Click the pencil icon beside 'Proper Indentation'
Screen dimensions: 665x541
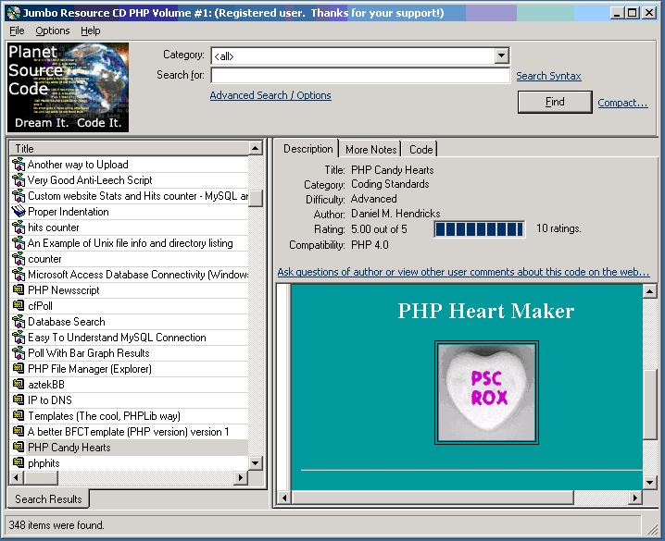tap(19, 211)
